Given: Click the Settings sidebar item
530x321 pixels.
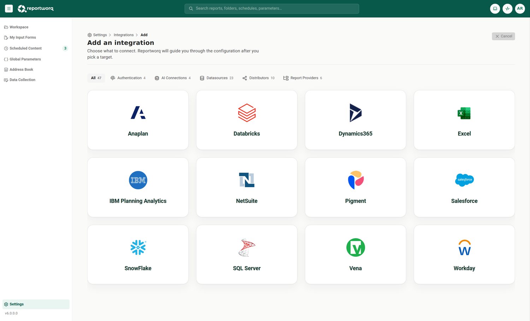Looking at the screenshot, I should [x=36, y=304].
